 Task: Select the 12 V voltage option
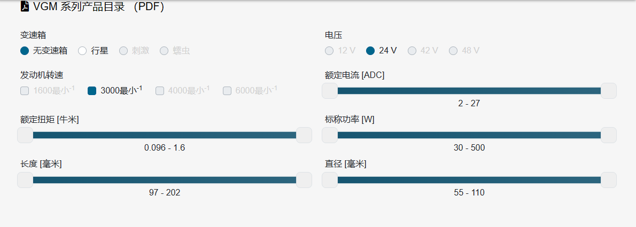[329, 51]
